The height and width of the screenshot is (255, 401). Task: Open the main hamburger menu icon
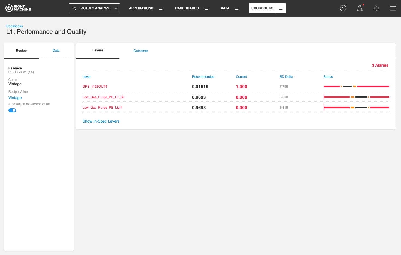[393, 8]
